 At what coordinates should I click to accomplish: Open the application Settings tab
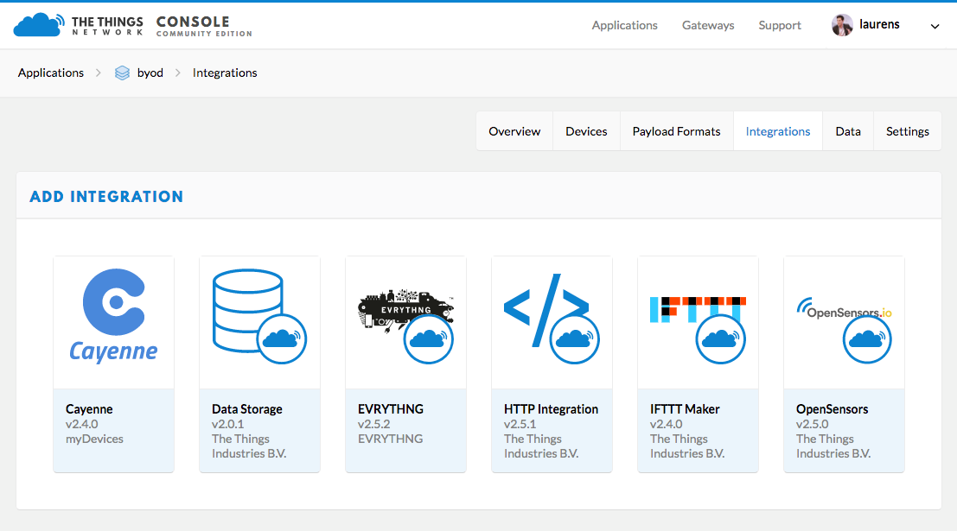click(x=907, y=131)
